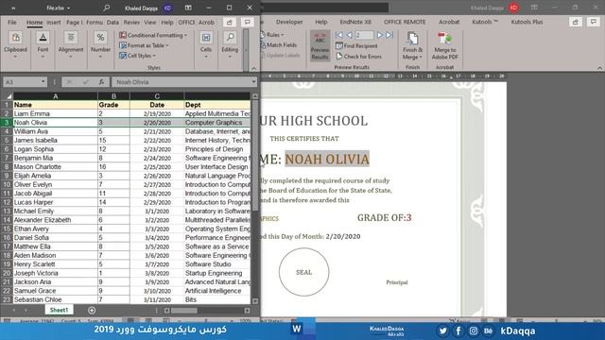The image size is (605, 340).
Task: Open Word Developer tab
Action: tap(289, 22)
